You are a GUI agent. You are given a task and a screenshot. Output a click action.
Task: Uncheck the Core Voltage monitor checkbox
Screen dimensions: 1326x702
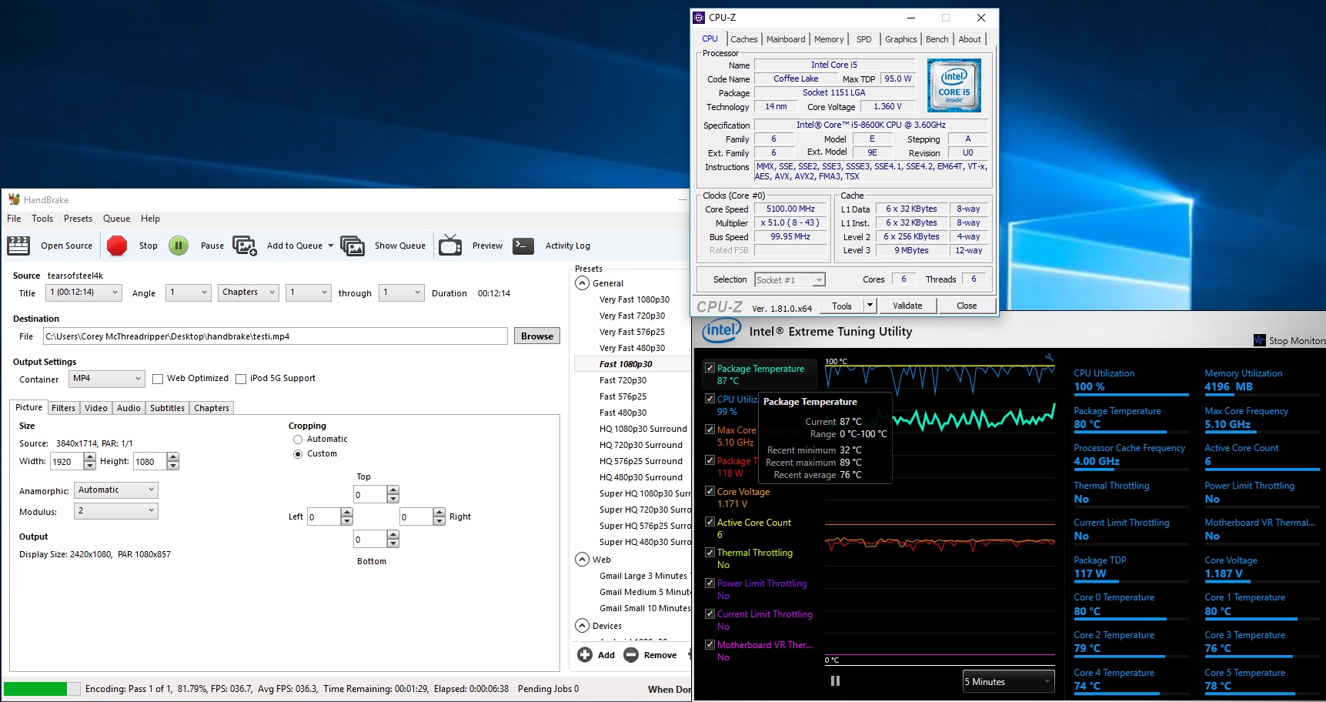[x=710, y=491]
